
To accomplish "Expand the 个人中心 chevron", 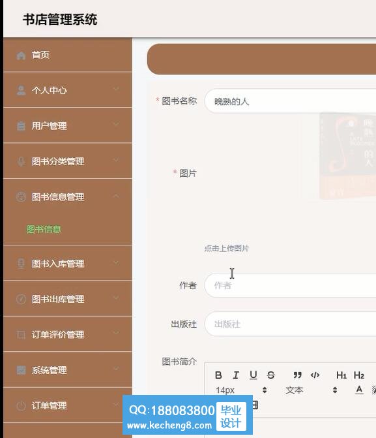I will point(116,89).
